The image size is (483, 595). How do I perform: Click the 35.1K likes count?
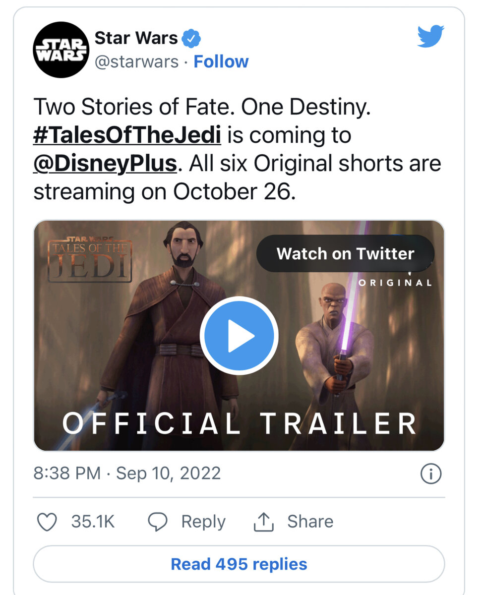click(93, 522)
